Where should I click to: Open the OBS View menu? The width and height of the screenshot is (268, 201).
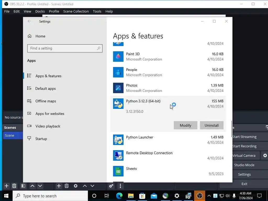pos(27,11)
